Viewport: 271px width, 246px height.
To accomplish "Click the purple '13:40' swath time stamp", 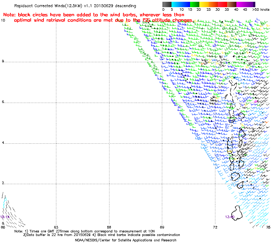I will tap(230, 217).
